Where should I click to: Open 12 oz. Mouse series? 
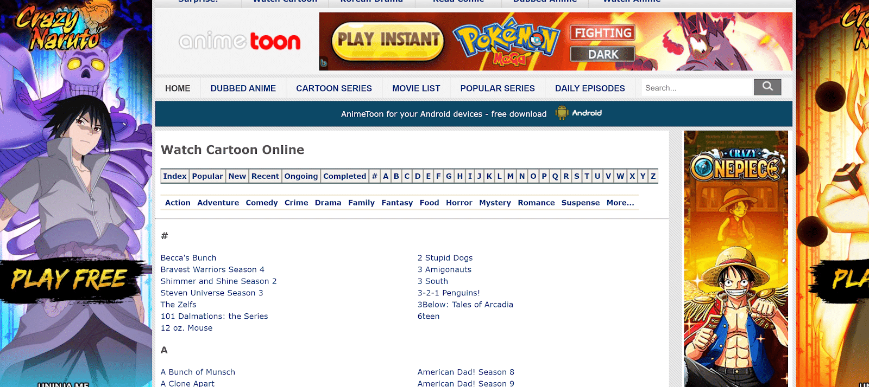click(x=186, y=328)
